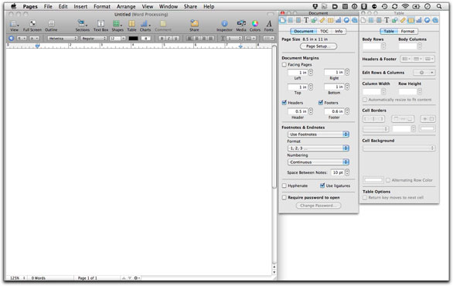453x286 pixels.
Task: Open Edit Rows & Columns menu
Action: [x=424, y=73]
